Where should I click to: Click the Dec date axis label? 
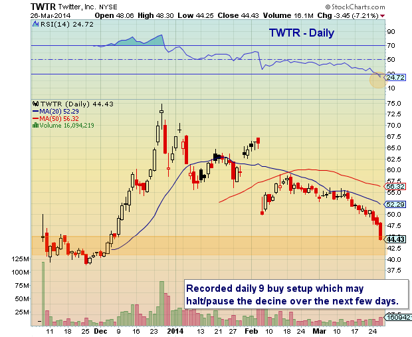coord(100,331)
